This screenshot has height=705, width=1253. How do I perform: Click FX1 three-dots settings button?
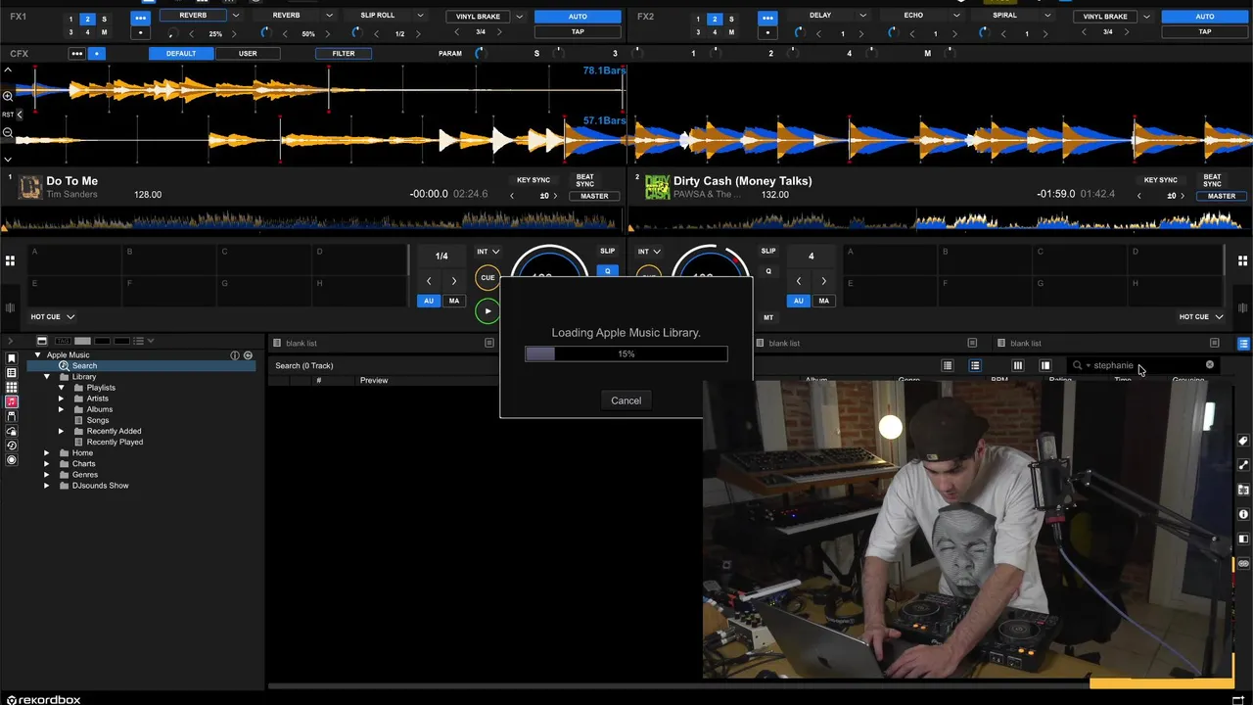(x=140, y=18)
